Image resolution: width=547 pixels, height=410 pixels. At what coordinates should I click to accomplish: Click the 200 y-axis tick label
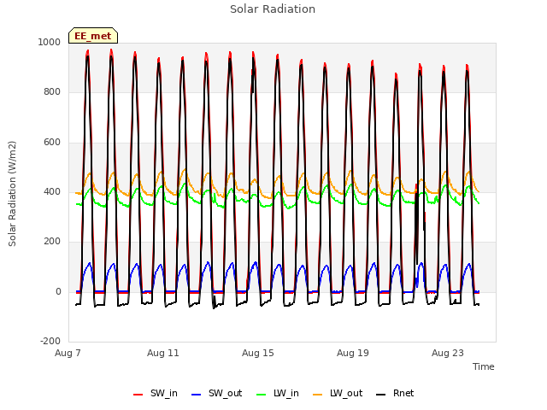[52, 242]
